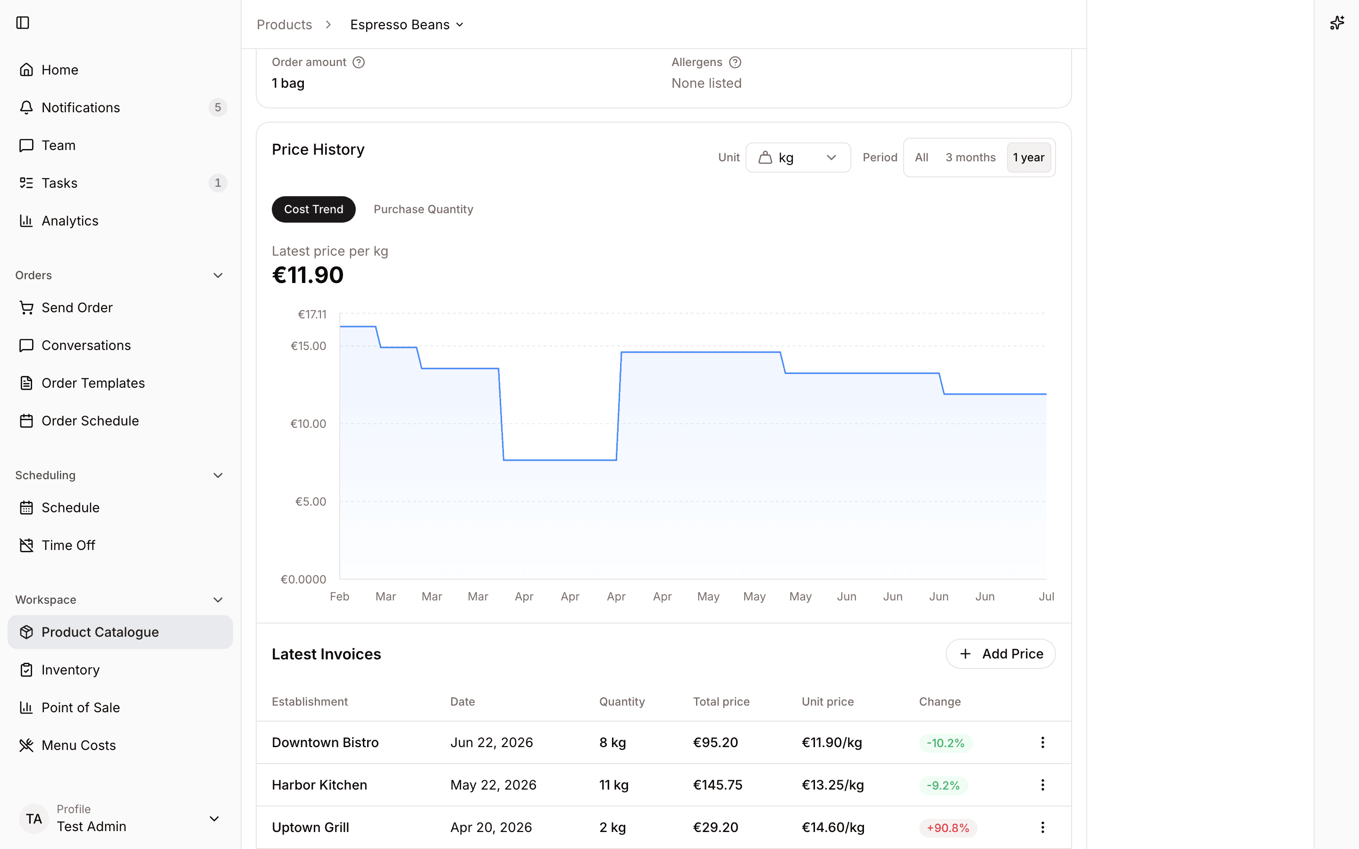Click the 1 bag order amount value
The height and width of the screenshot is (849, 1359).
click(x=288, y=83)
